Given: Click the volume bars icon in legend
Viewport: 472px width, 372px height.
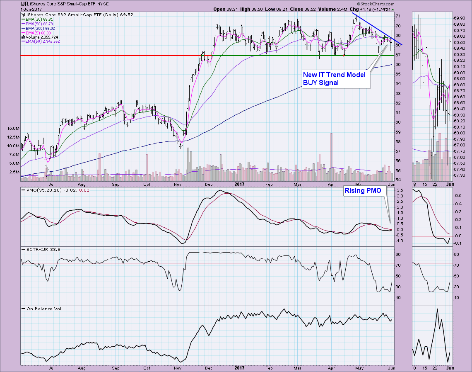Looking at the screenshot, I should (23, 37).
